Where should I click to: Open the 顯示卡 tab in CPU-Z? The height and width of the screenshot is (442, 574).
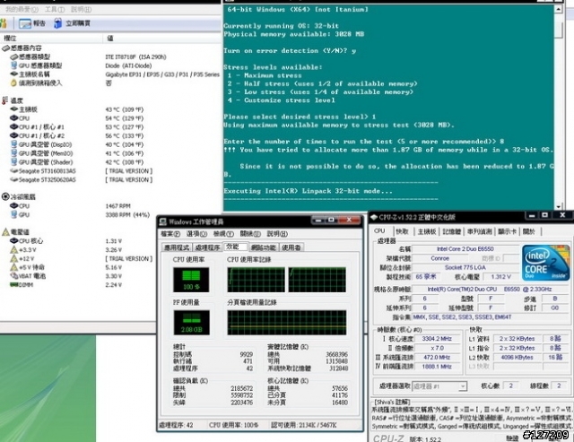click(x=508, y=231)
